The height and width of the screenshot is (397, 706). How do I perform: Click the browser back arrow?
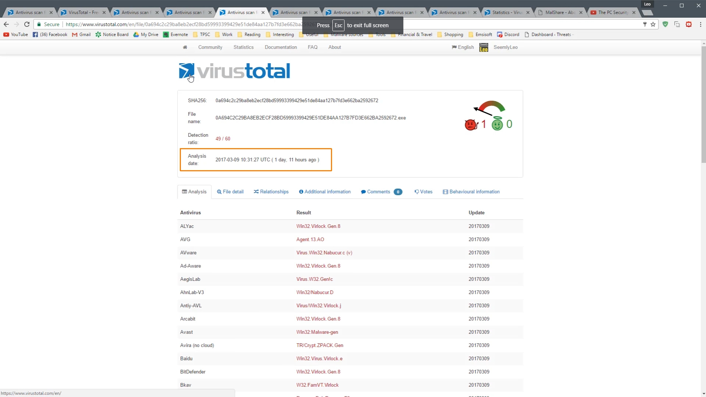[x=6, y=24]
